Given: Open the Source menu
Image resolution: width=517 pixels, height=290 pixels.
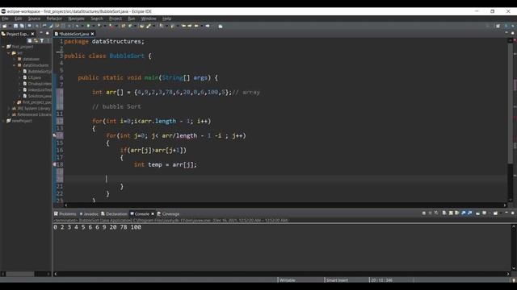Looking at the screenshot, I should coord(34,19).
